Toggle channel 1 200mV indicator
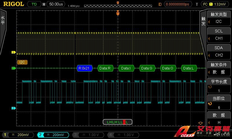The height and width of the screenshot is (139, 232). pyautogui.click(x=18, y=135)
